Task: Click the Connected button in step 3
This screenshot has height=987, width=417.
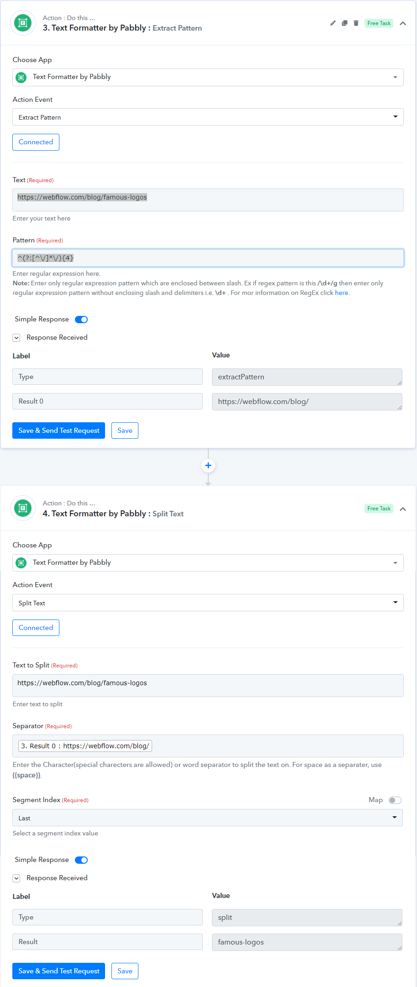Action: click(36, 142)
